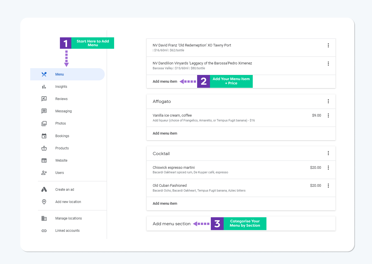Open more options for Chiswick espresso martini
372x264 pixels.
click(x=328, y=168)
